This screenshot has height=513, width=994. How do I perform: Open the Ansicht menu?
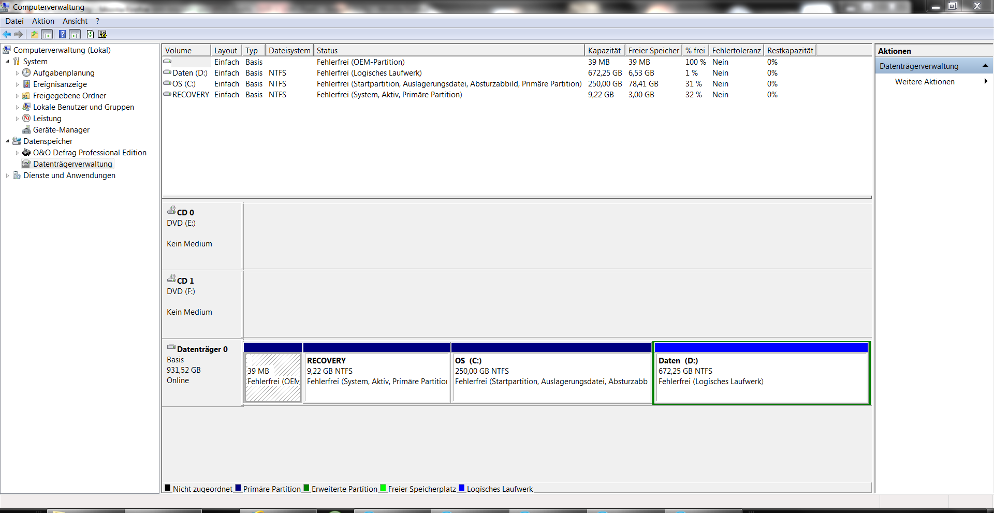pyautogui.click(x=75, y=21)
